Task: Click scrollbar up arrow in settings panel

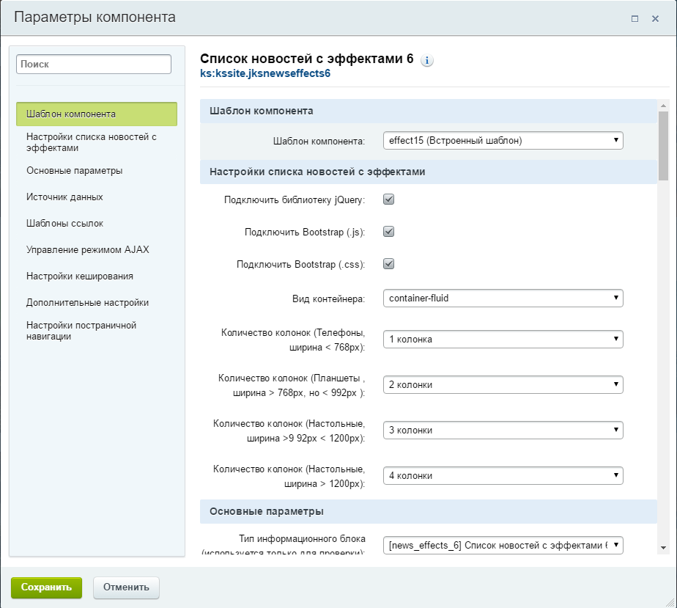Action: pos(663,106)
